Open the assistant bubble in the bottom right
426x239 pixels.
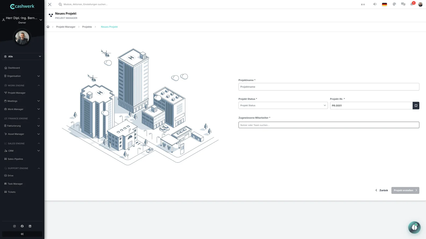414,227
